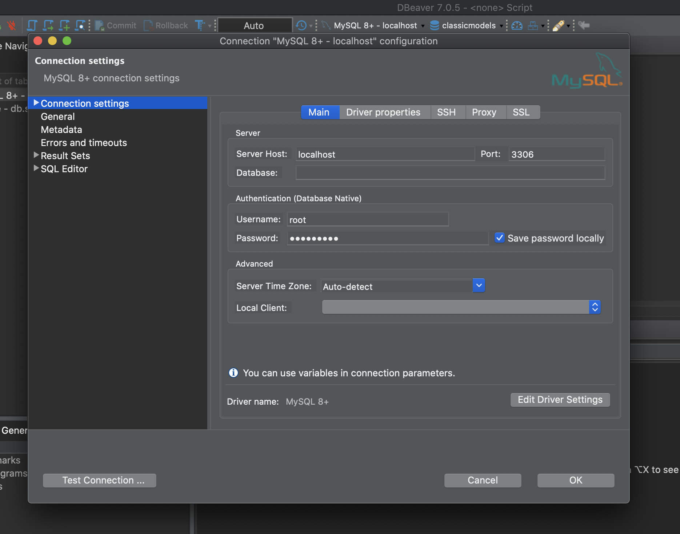The height and width of the screenshot is (534, 680).
Task: Switch to the SSL tab
Action: click(523, 112)
